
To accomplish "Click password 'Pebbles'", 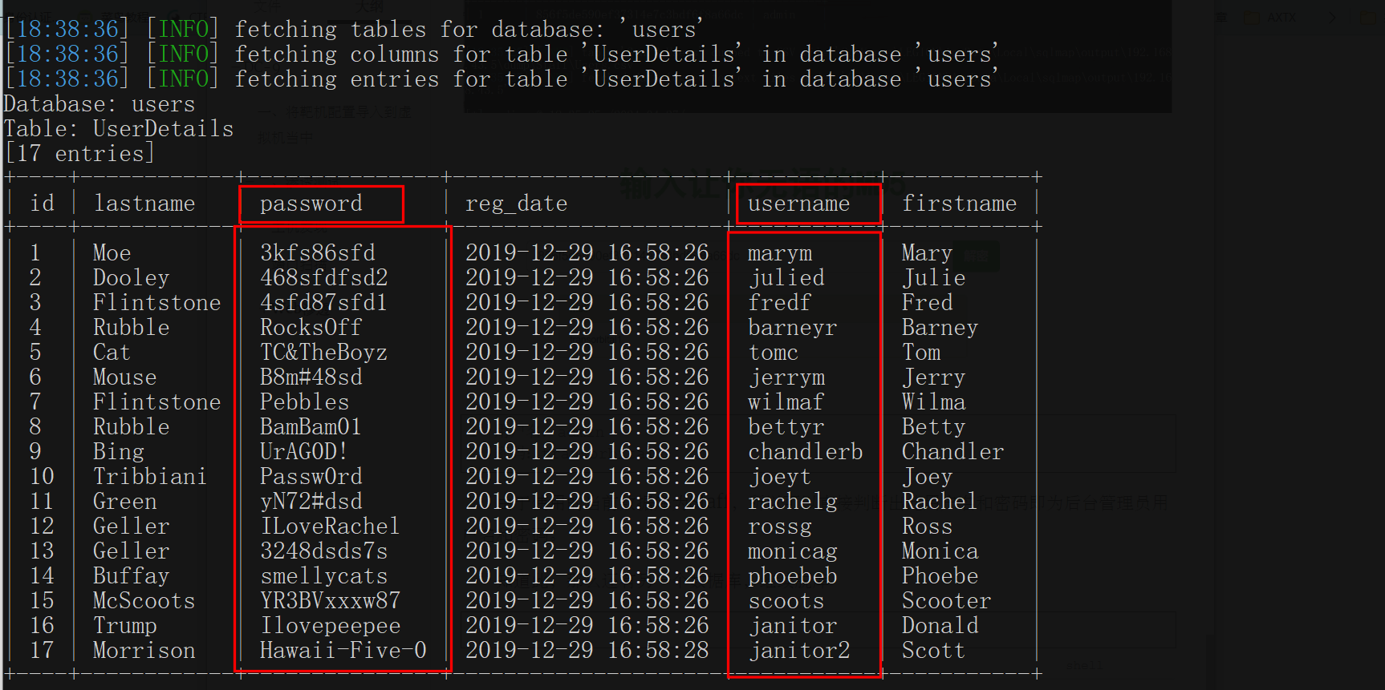I will tap(305, 402).
